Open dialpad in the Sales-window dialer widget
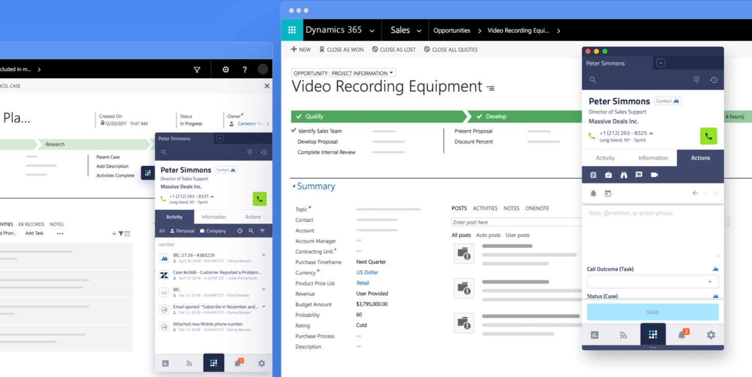This screenshot has width=752, height=377. tap(697, 80)
